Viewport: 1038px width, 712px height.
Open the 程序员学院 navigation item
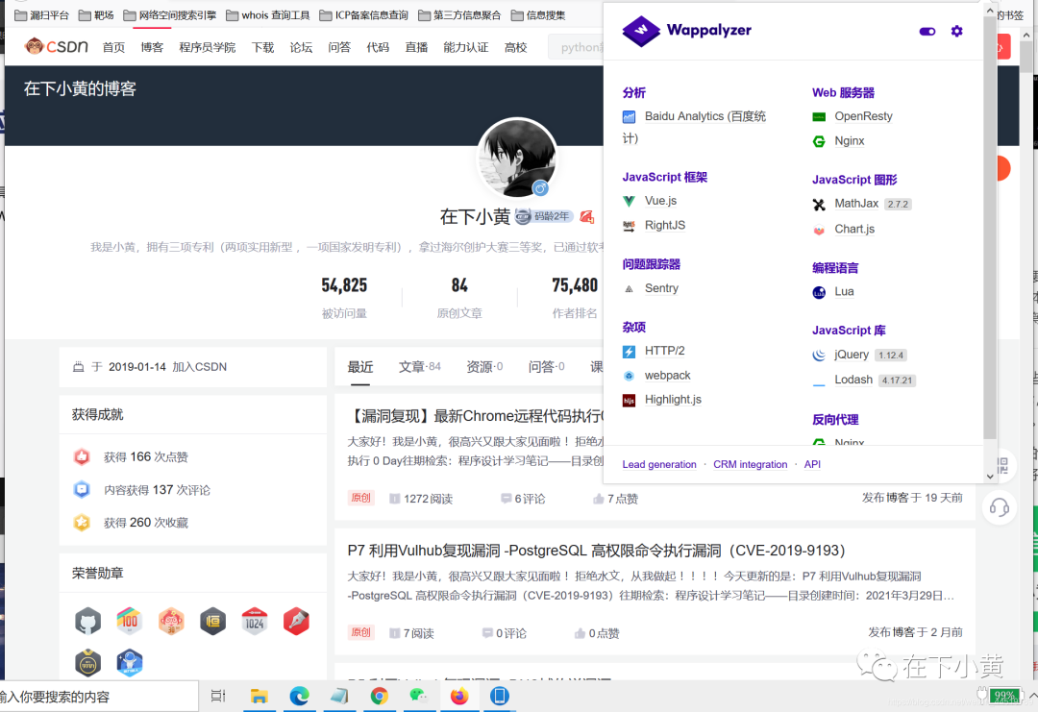207,47
